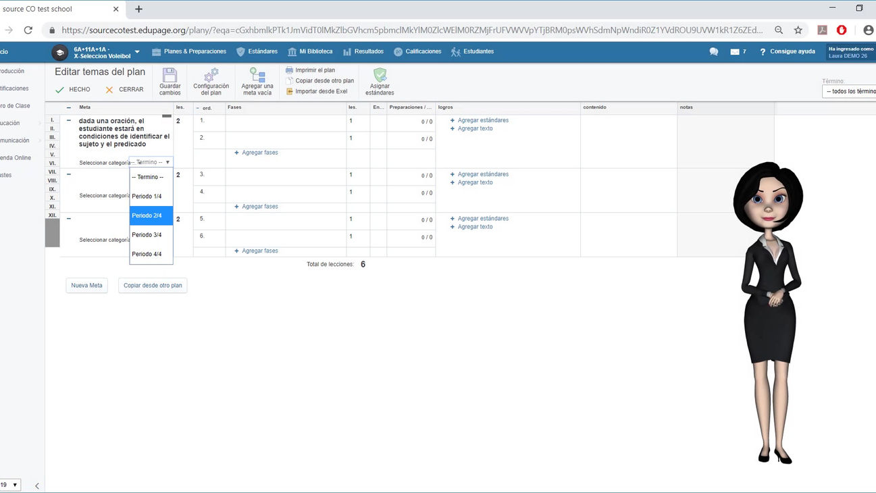Screen dimensions: 876x493
Task: Click Agregar estándares in first meta row
Action: [480, 120]
